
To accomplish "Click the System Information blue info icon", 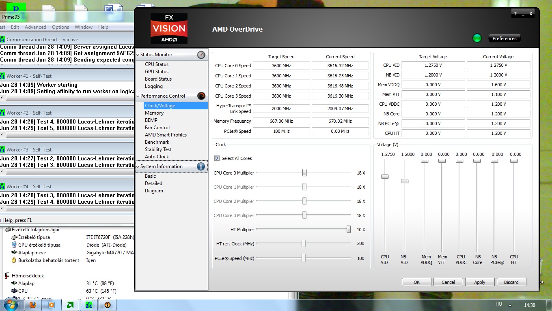I will tap(201, 166).
